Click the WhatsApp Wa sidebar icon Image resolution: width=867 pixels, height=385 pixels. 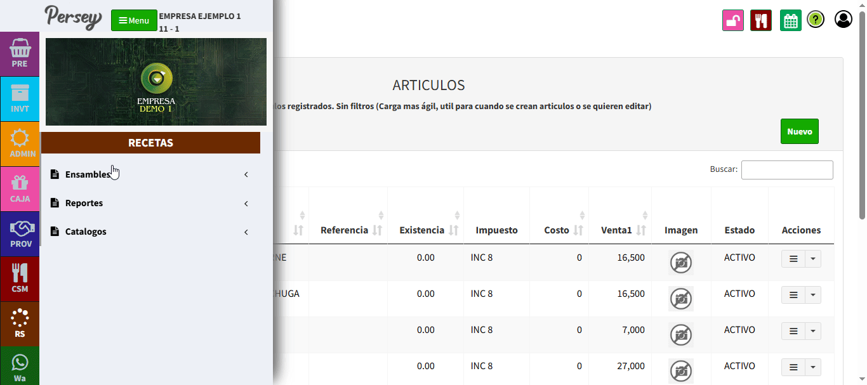(x=20, y=368)
